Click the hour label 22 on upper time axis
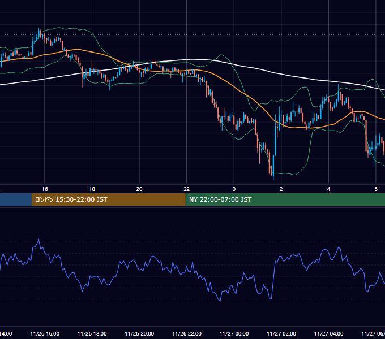The height and width of the screenshot is (339, 385). tap(187, 189)
